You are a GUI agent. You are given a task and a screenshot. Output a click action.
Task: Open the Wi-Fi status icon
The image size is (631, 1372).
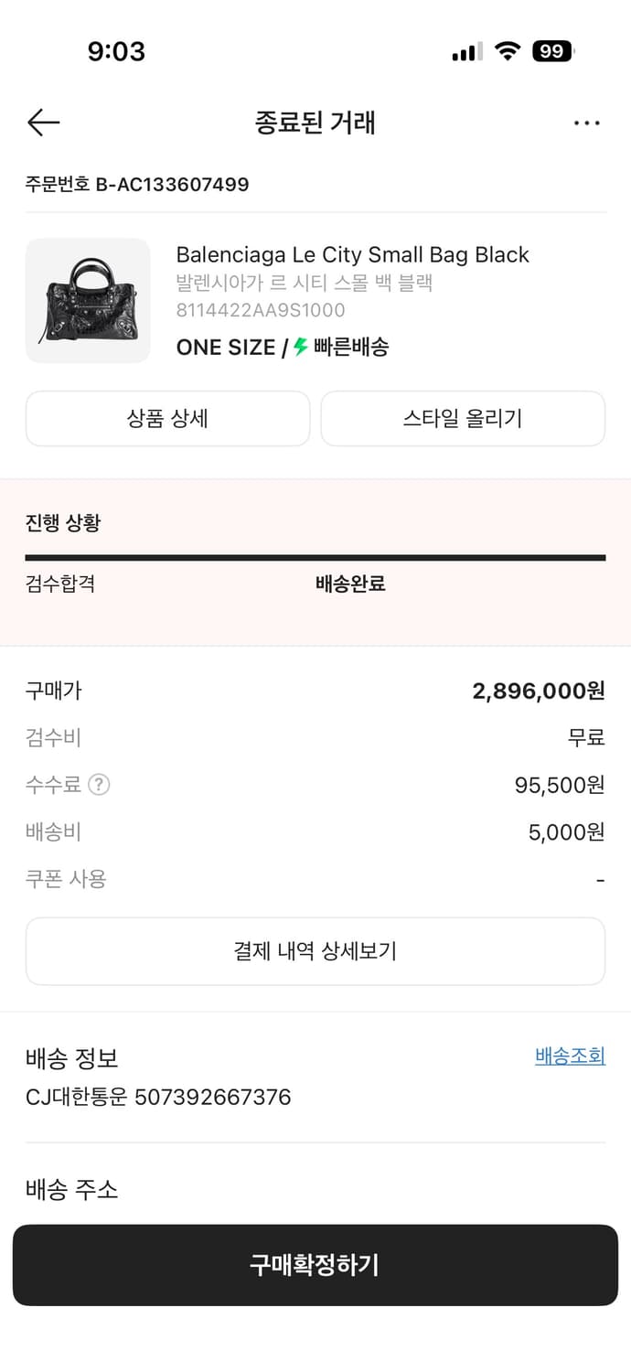504,51
